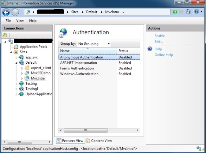
Task: Open the Group by No Grouping dropdown
Action: (x=94, y=44)
